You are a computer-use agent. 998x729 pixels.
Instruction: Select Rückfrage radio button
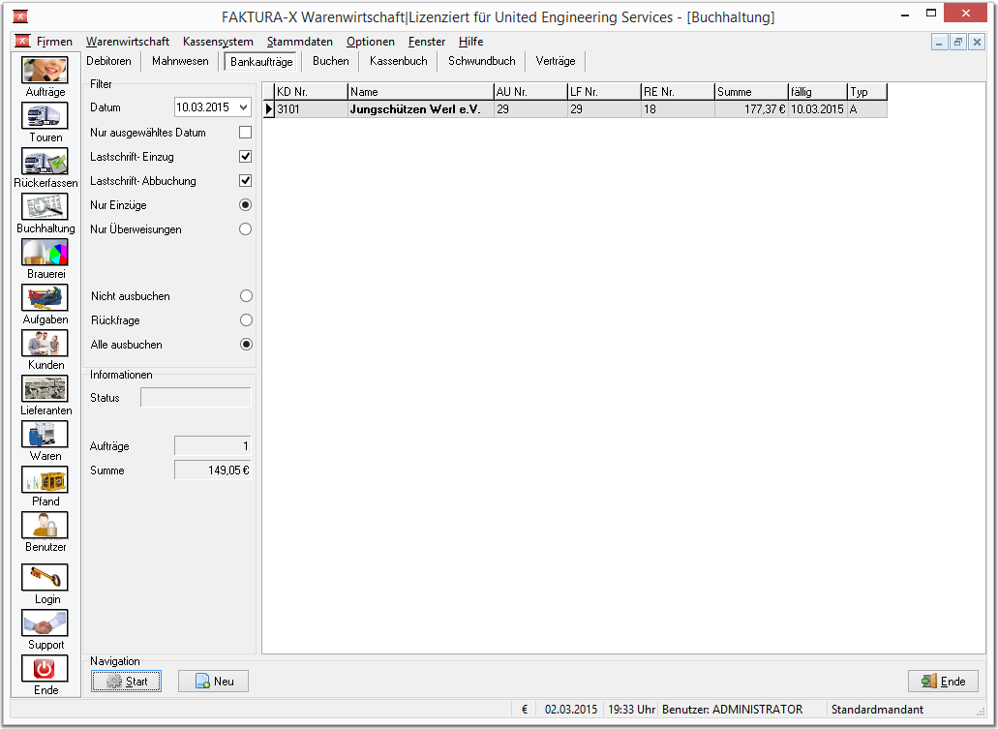tap(246, 320)
